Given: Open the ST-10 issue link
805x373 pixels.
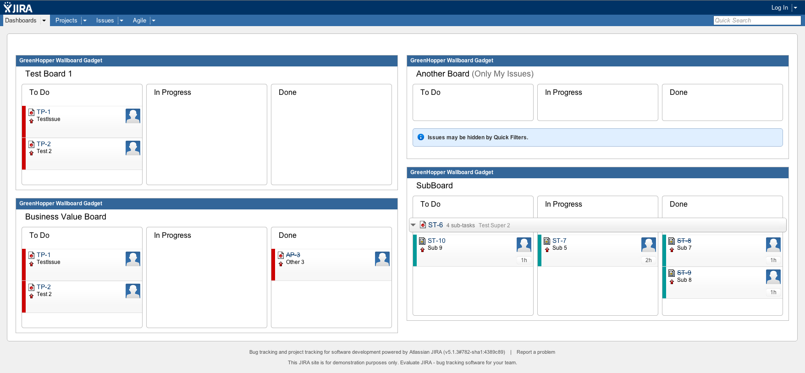Looking at the screenshot, I should [436, 241].
